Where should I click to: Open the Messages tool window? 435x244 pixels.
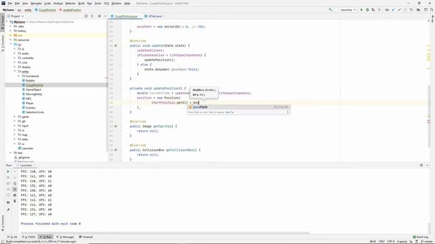point(65,237)
